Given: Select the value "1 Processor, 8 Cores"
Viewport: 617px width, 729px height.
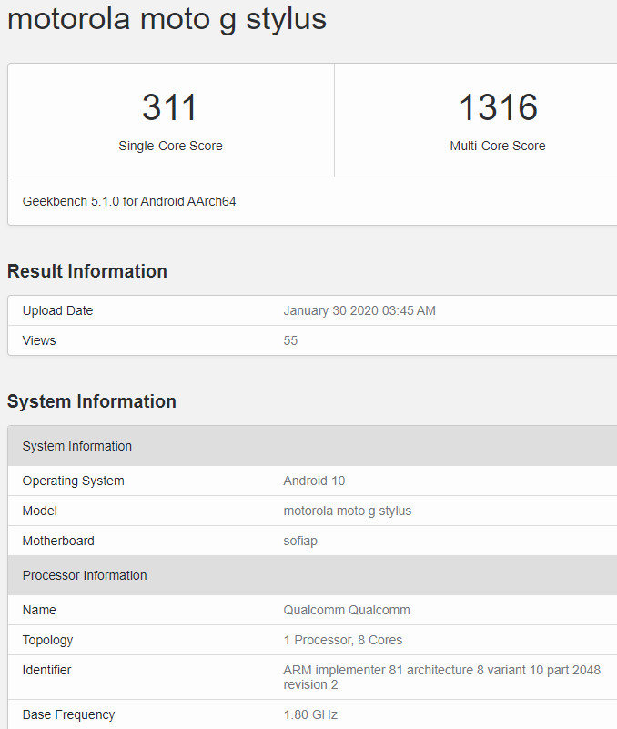Looking at the screenshot, I should [343, 640].
